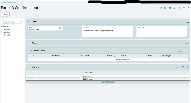The height and width of the screenshot is (103, 191).
Task: Click the Label column header in Buttons grid
Action: (139, 73)
